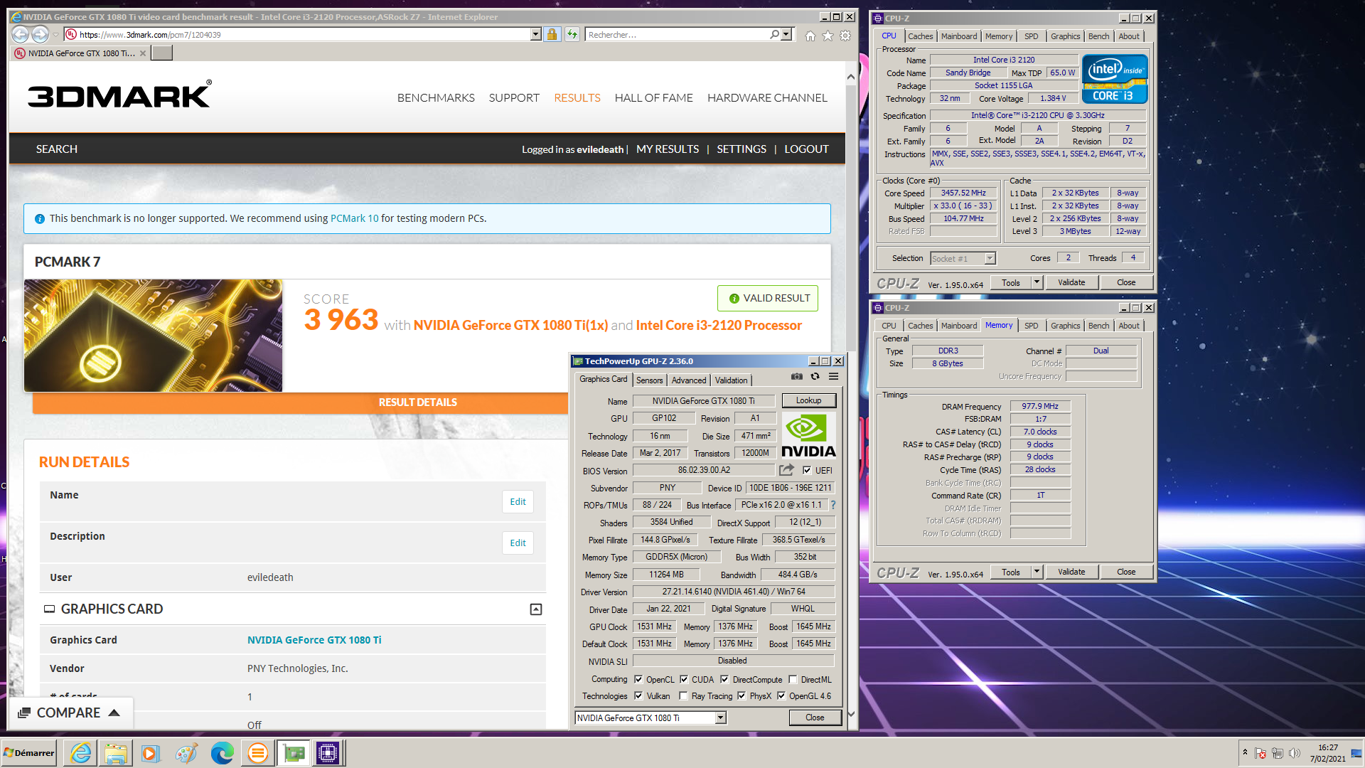
Task: Open the SPD tab in lower CPU-Z window
Action: (1032, 326)
